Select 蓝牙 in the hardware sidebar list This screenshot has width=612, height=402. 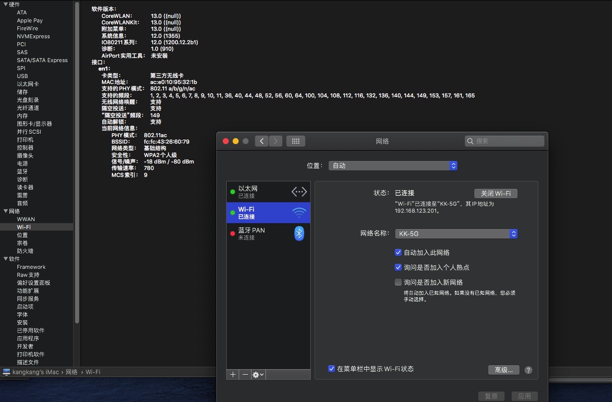(22, 171)
